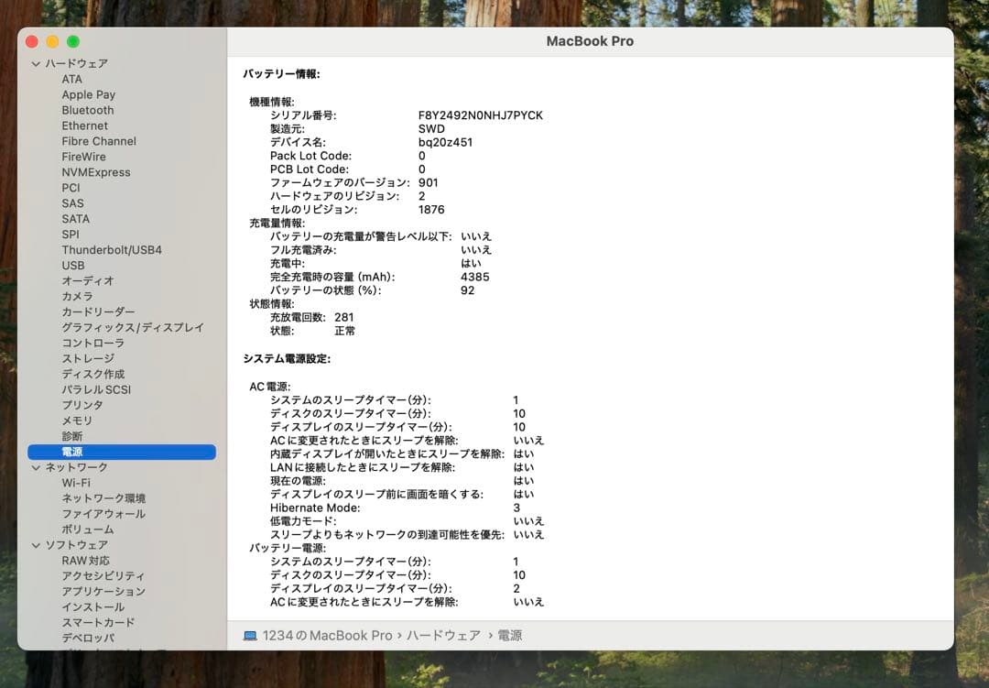Select Ethernet in the sidebar
Viewport: 989px width, 688px height.
coord(84,126)
